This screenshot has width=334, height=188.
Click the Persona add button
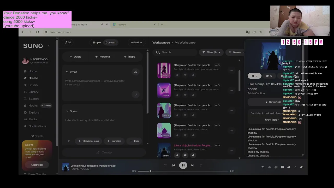pos(103,57)
